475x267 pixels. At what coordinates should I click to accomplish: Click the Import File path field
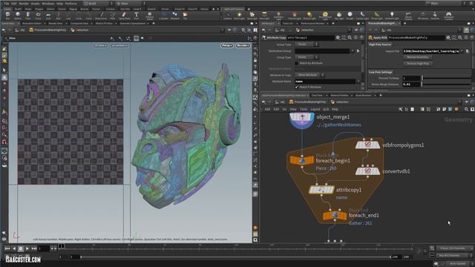tap(431, 51)
